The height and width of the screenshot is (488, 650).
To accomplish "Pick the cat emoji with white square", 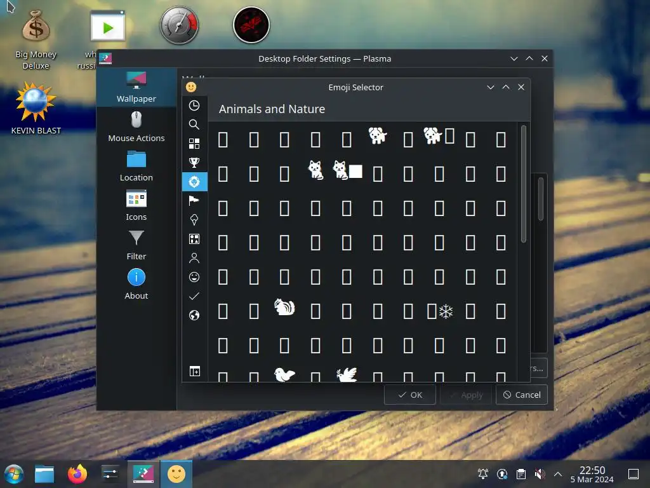I will coord(347,170).
